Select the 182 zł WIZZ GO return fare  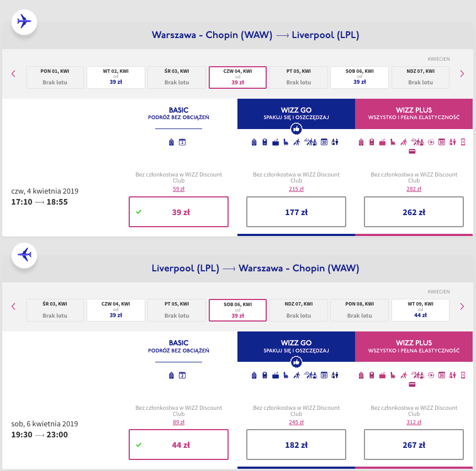pos(296,445)
